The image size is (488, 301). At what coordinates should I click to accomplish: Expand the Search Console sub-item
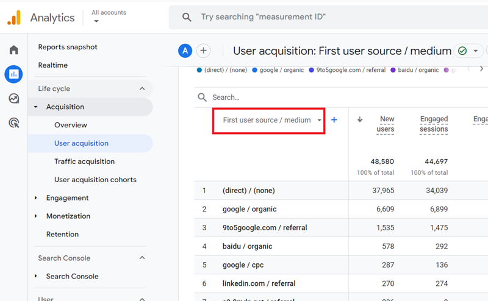(x=36, y=276)
